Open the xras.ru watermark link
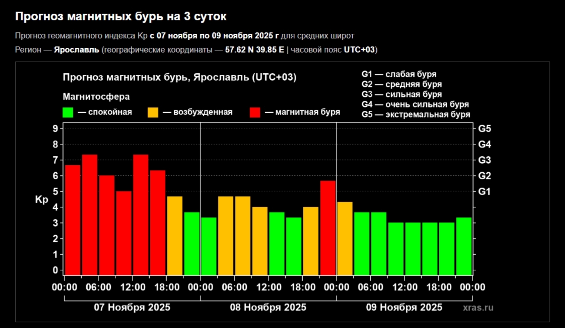565x328 pixels. [478, 307]
